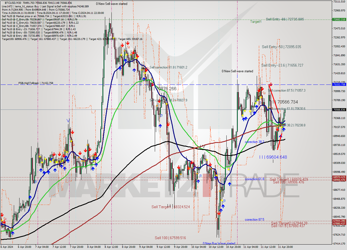Click the '11 Apr 04:00' time axis label
This screenshot has height=250, width=347.
pos(250,247)
